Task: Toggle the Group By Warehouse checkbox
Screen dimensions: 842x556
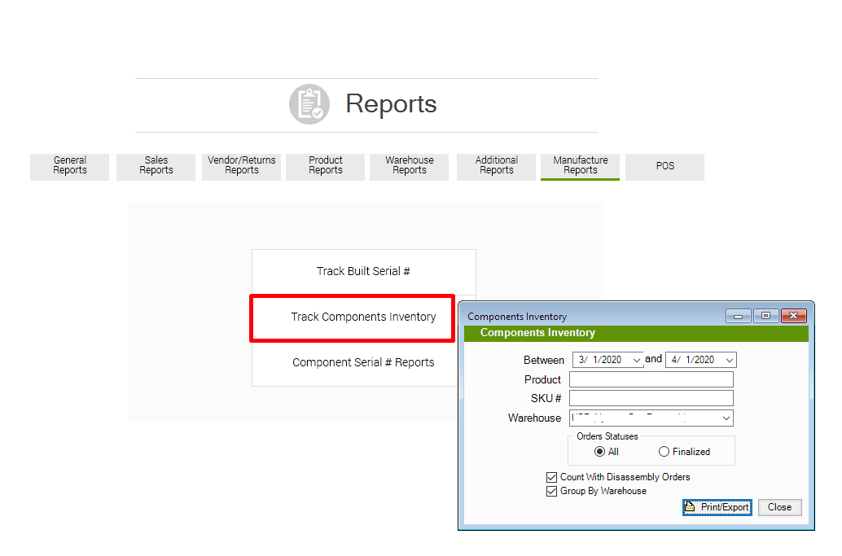Action: 552,491
